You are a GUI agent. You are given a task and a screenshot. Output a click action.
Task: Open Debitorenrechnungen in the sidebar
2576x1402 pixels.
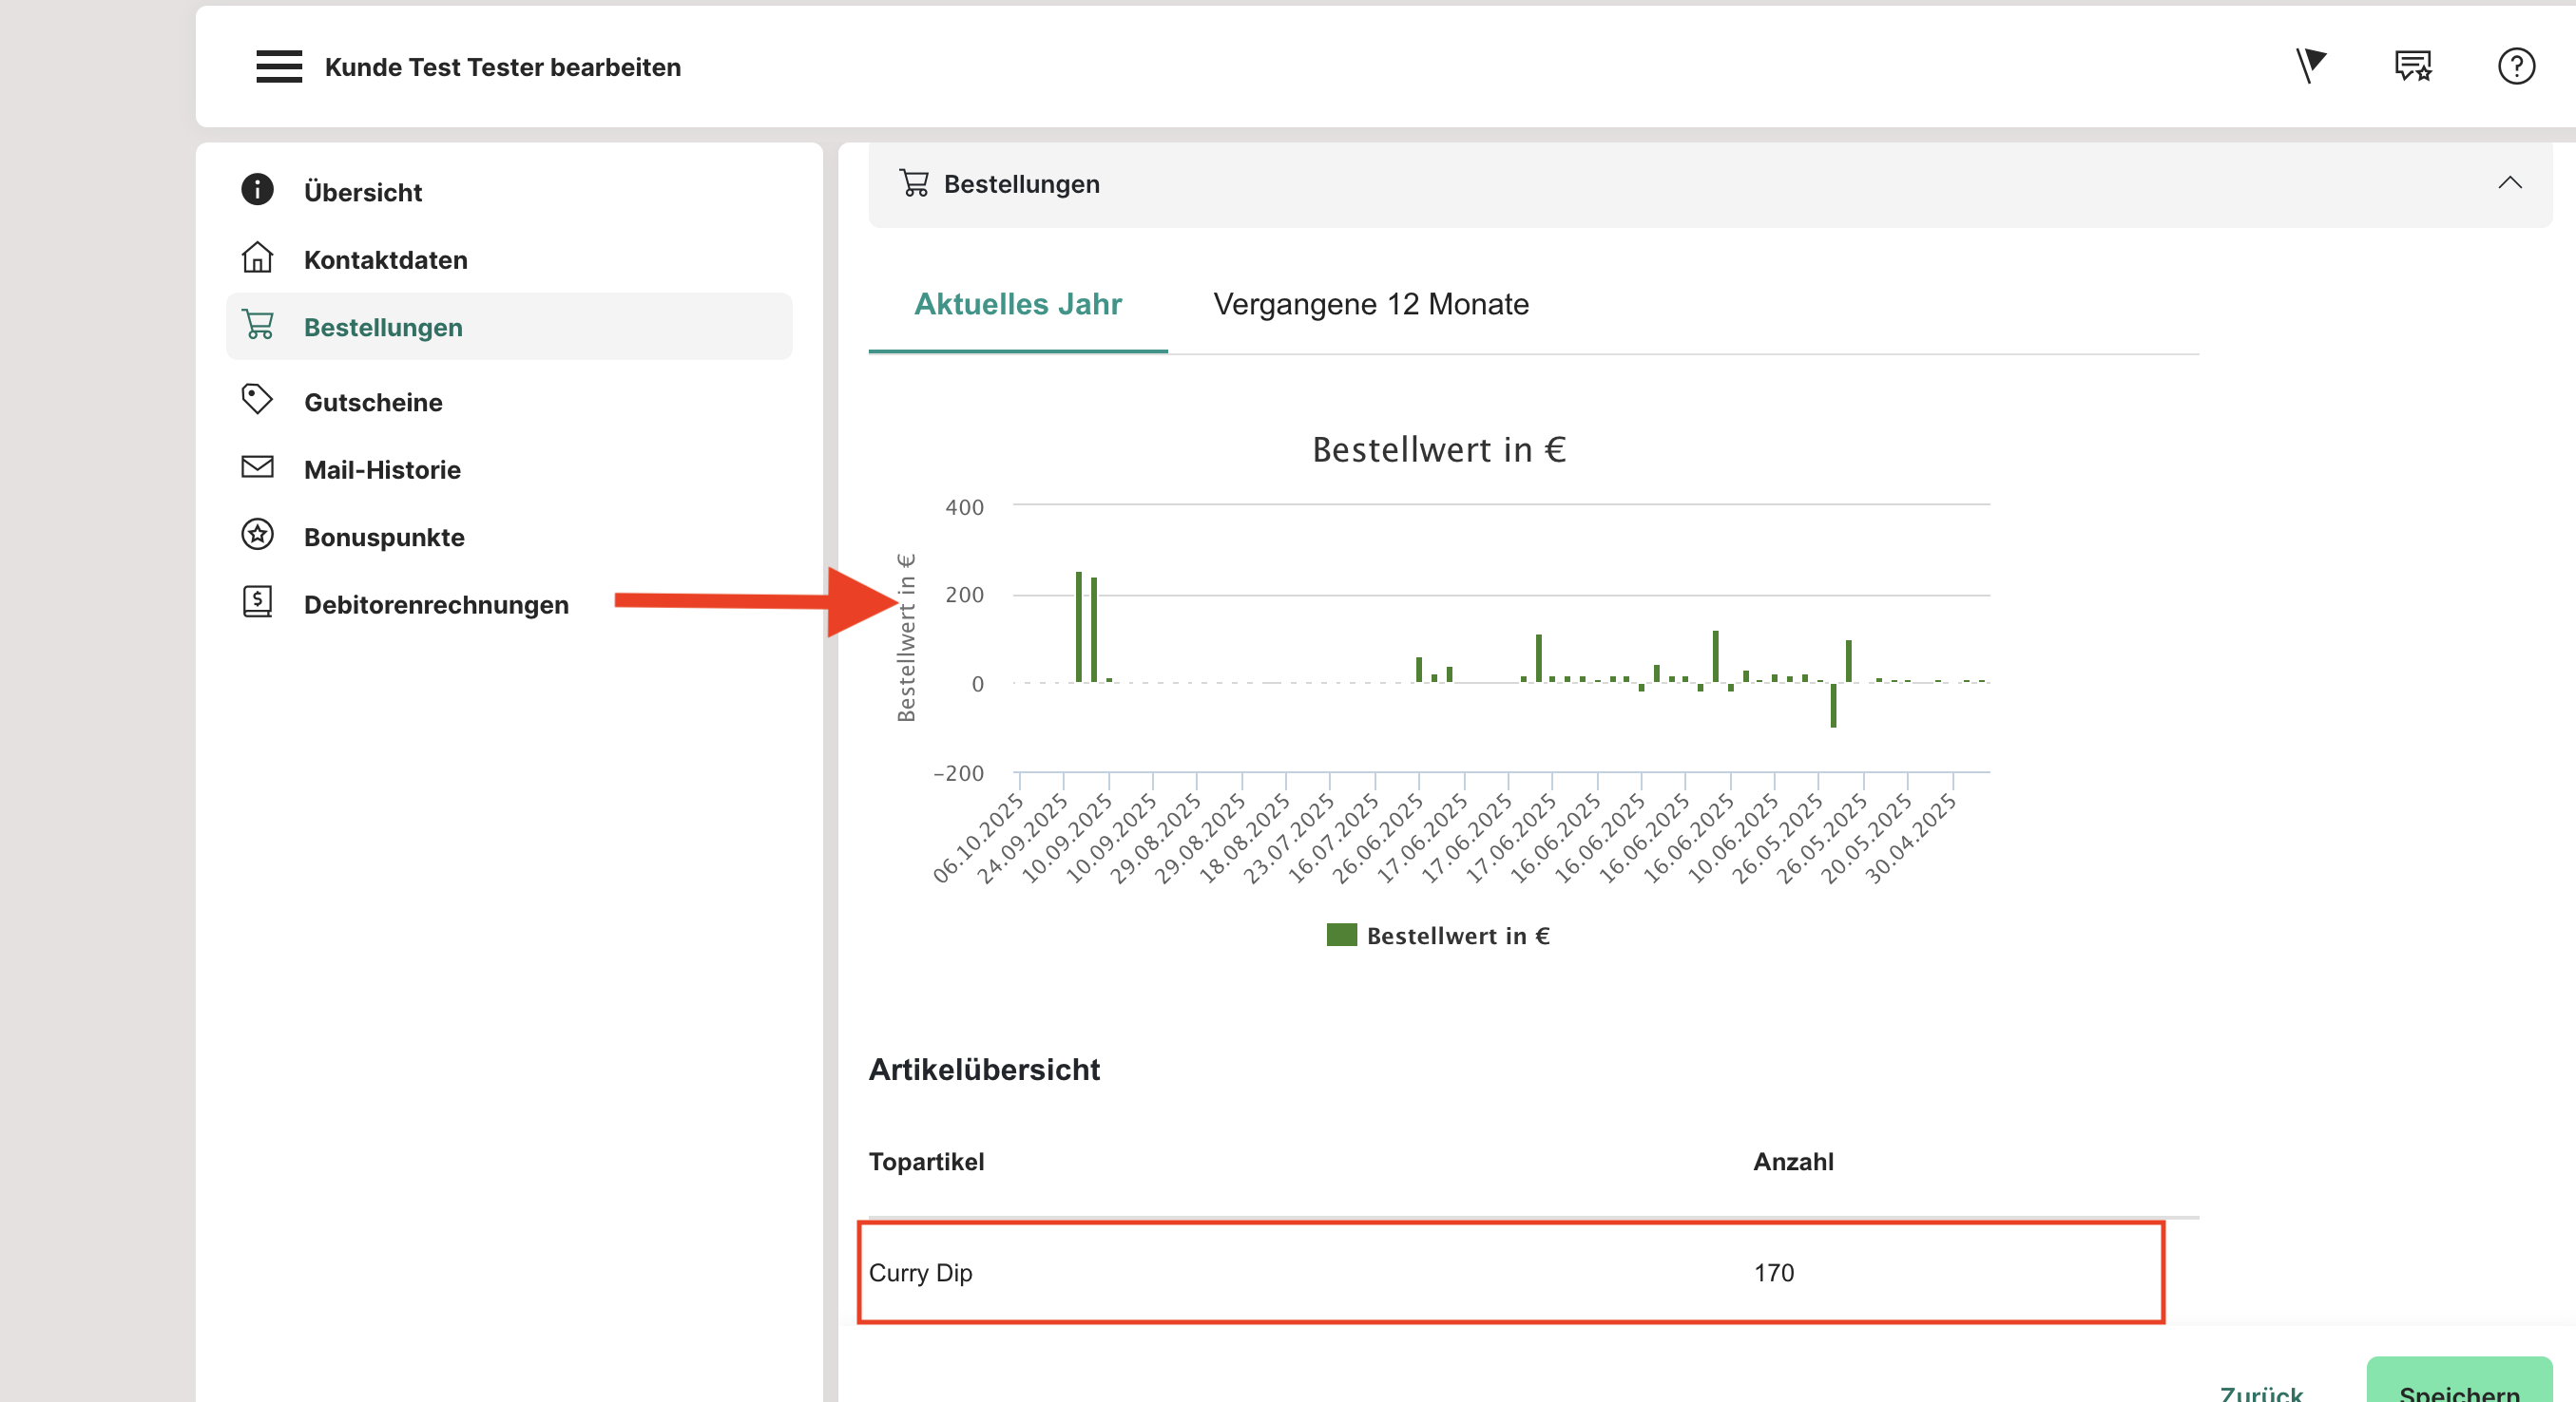[436, 604]
